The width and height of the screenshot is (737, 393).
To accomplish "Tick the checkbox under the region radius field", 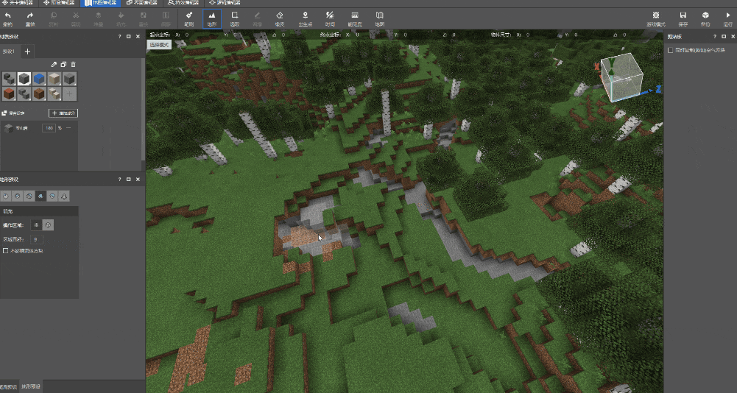I will coord(6,251).
